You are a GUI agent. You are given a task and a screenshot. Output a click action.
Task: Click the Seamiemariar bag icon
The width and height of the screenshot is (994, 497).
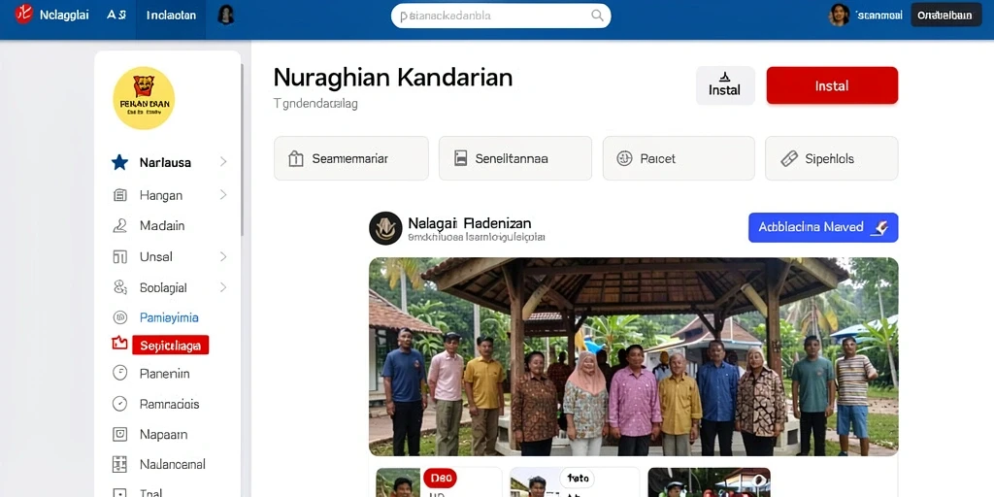point(295,158)
